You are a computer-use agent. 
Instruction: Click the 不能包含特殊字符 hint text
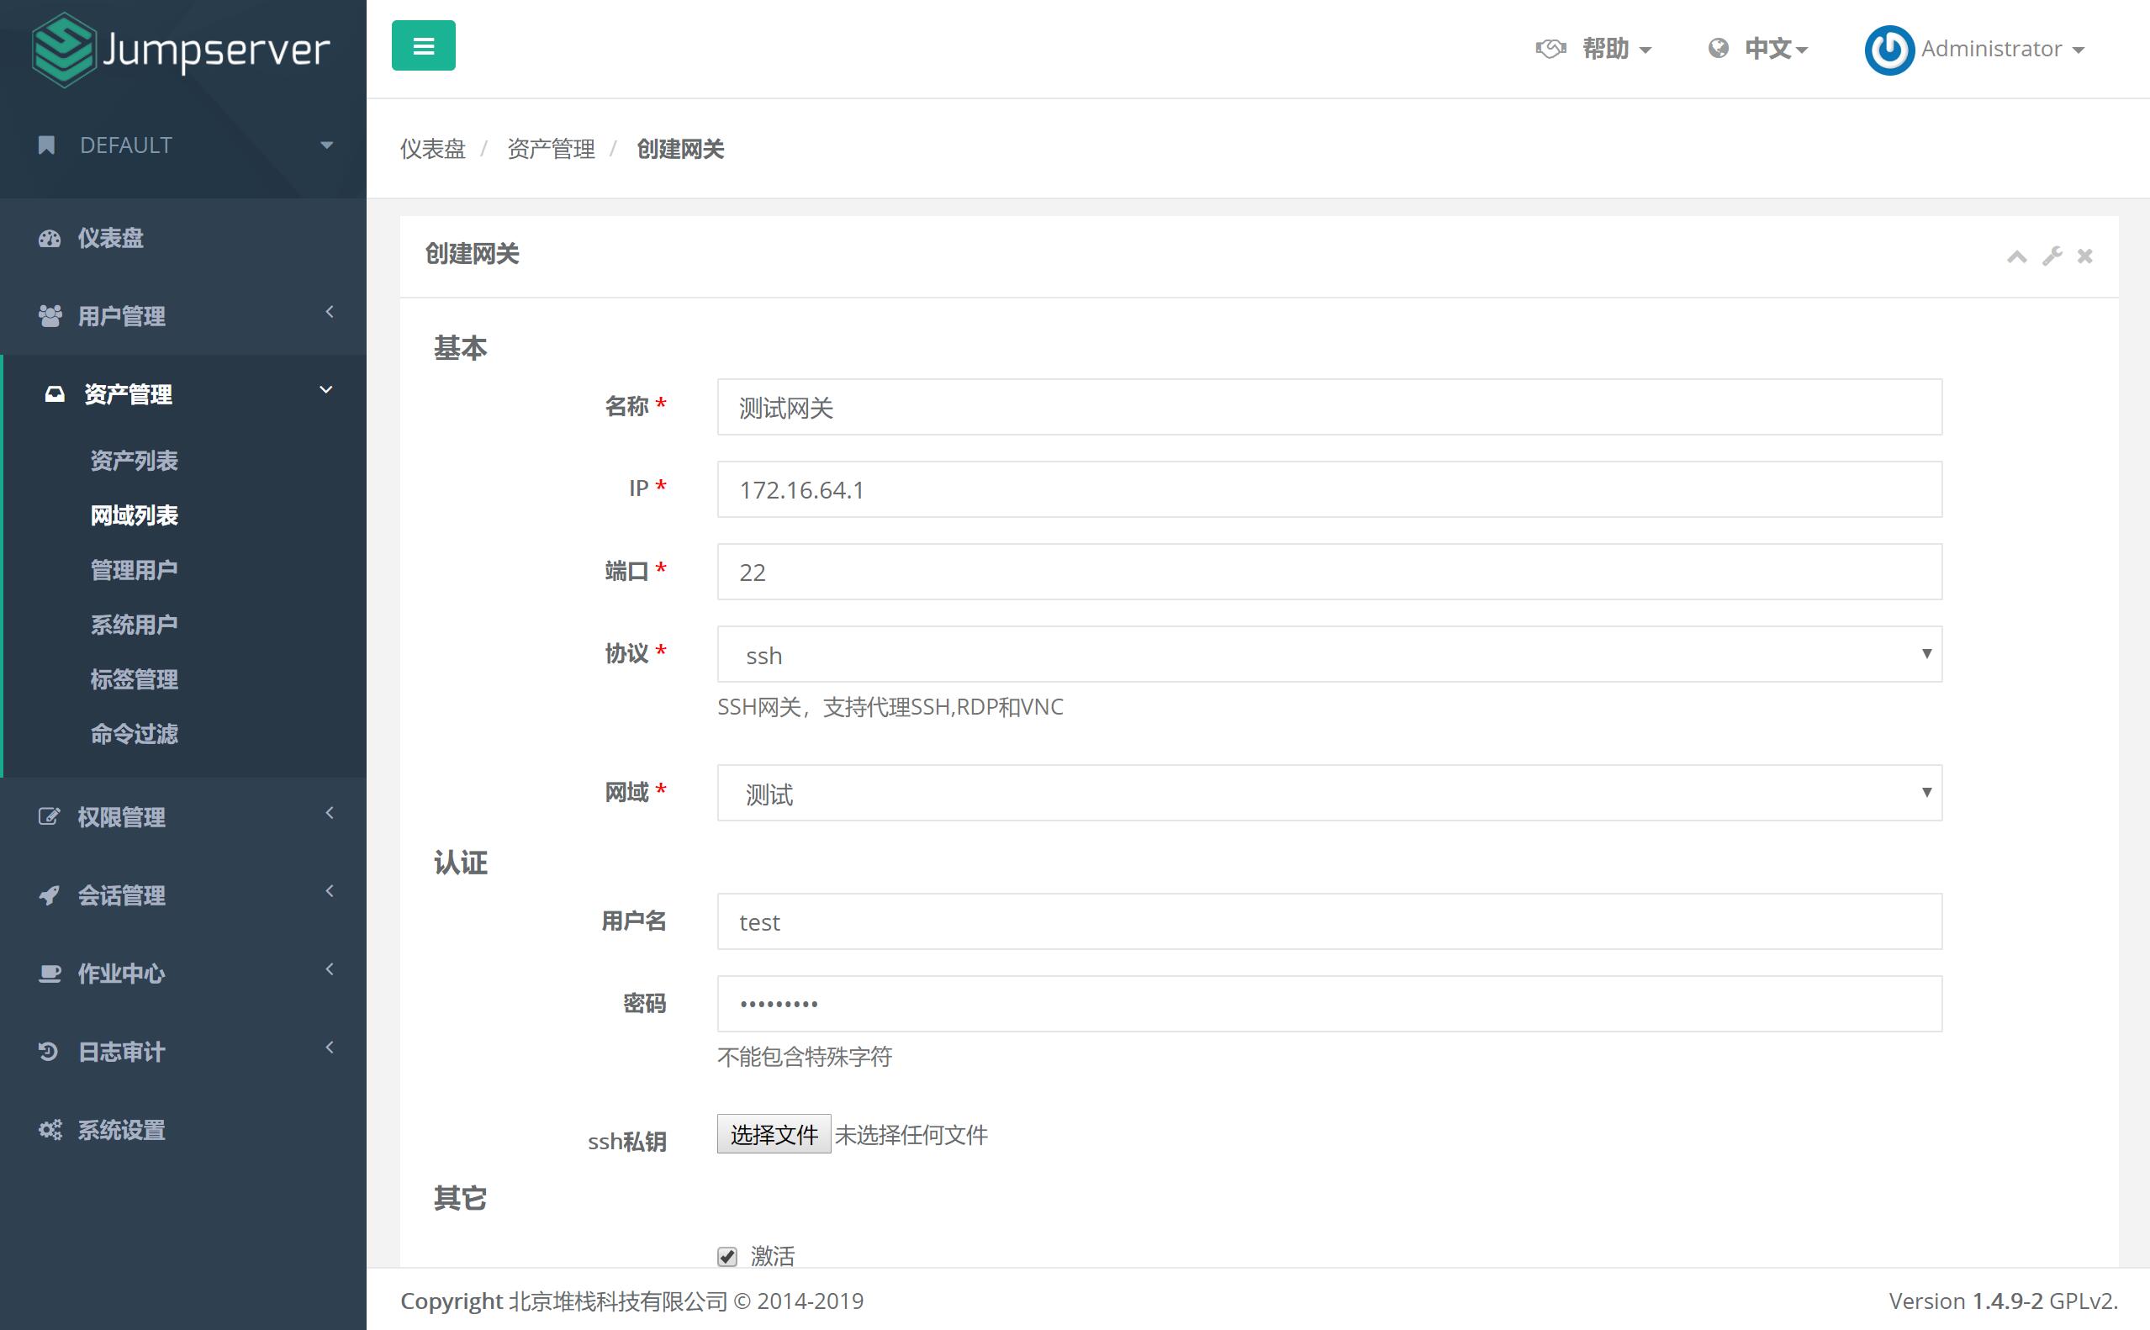(805, 1057)
